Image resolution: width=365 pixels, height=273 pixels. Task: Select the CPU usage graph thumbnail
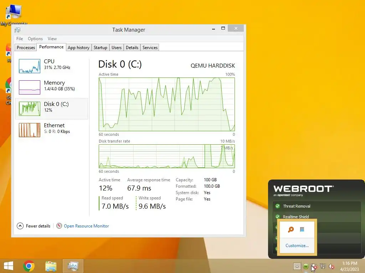[30, 66]
